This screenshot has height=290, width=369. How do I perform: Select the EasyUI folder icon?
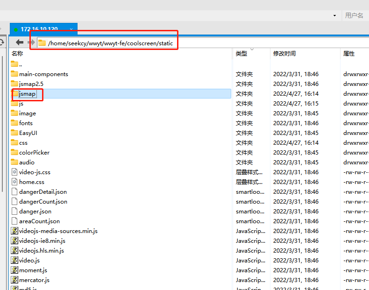[14, 133]
